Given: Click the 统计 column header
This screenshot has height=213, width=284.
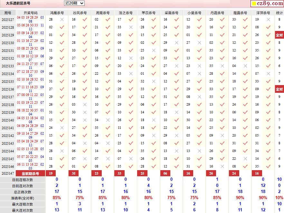Looking at the screenshot, I should (279, 13).
